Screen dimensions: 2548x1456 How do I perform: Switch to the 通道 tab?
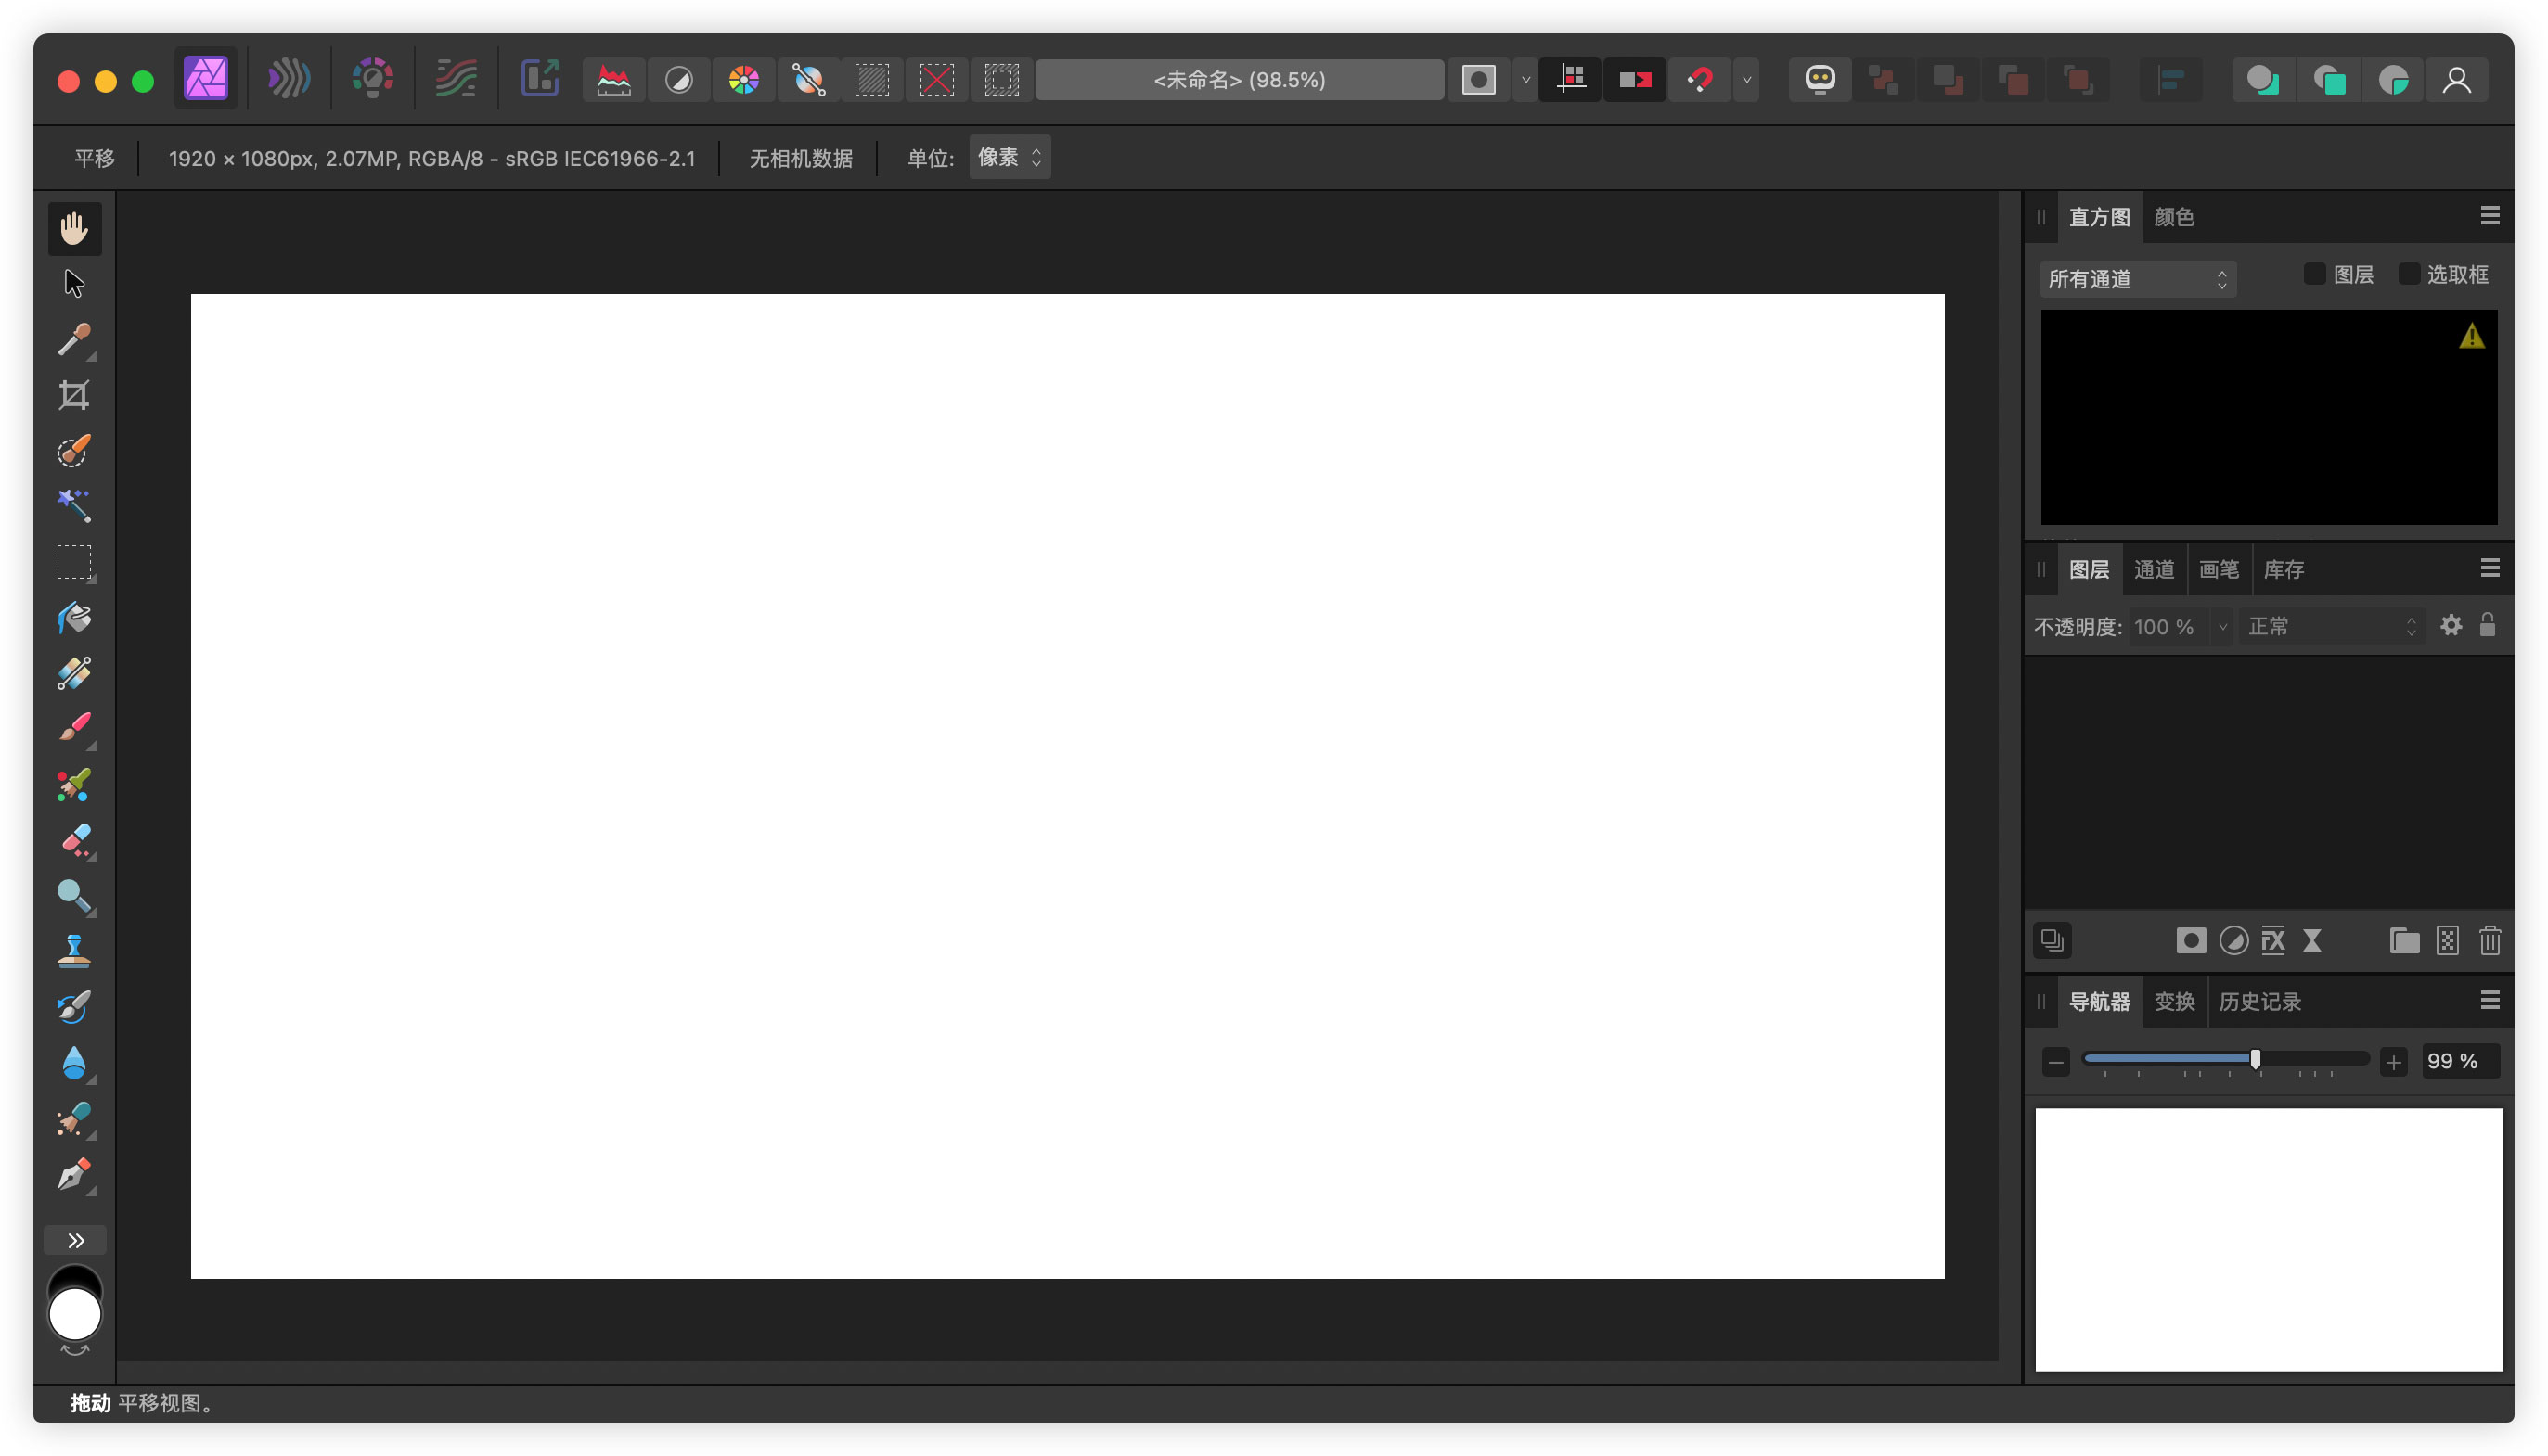[x=2154, y=570]
